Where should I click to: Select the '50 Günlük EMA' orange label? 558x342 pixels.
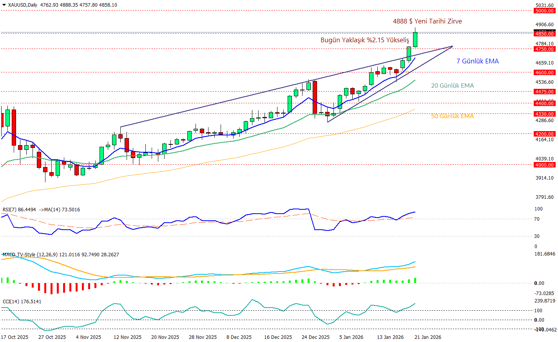[x=452, y=116]
